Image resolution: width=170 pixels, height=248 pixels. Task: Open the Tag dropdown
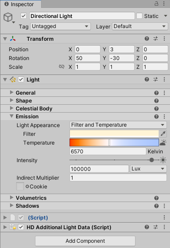(x=61, y=26)
